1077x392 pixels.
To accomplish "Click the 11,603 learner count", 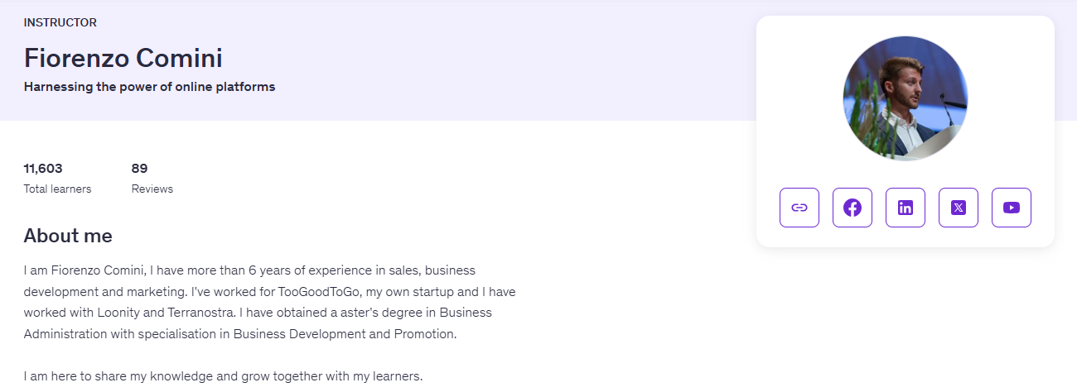I will tap(43, 168).
